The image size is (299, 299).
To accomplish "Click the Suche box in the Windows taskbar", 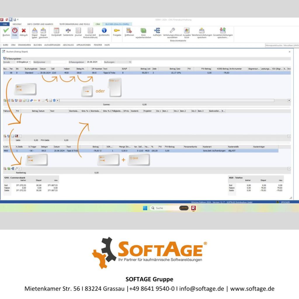I will click(x=165, y=208).
